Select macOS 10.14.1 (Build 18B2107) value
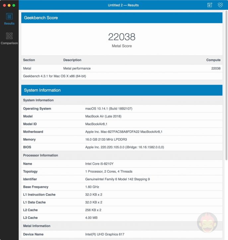The image size is (228, 240). tap(109, 109)
